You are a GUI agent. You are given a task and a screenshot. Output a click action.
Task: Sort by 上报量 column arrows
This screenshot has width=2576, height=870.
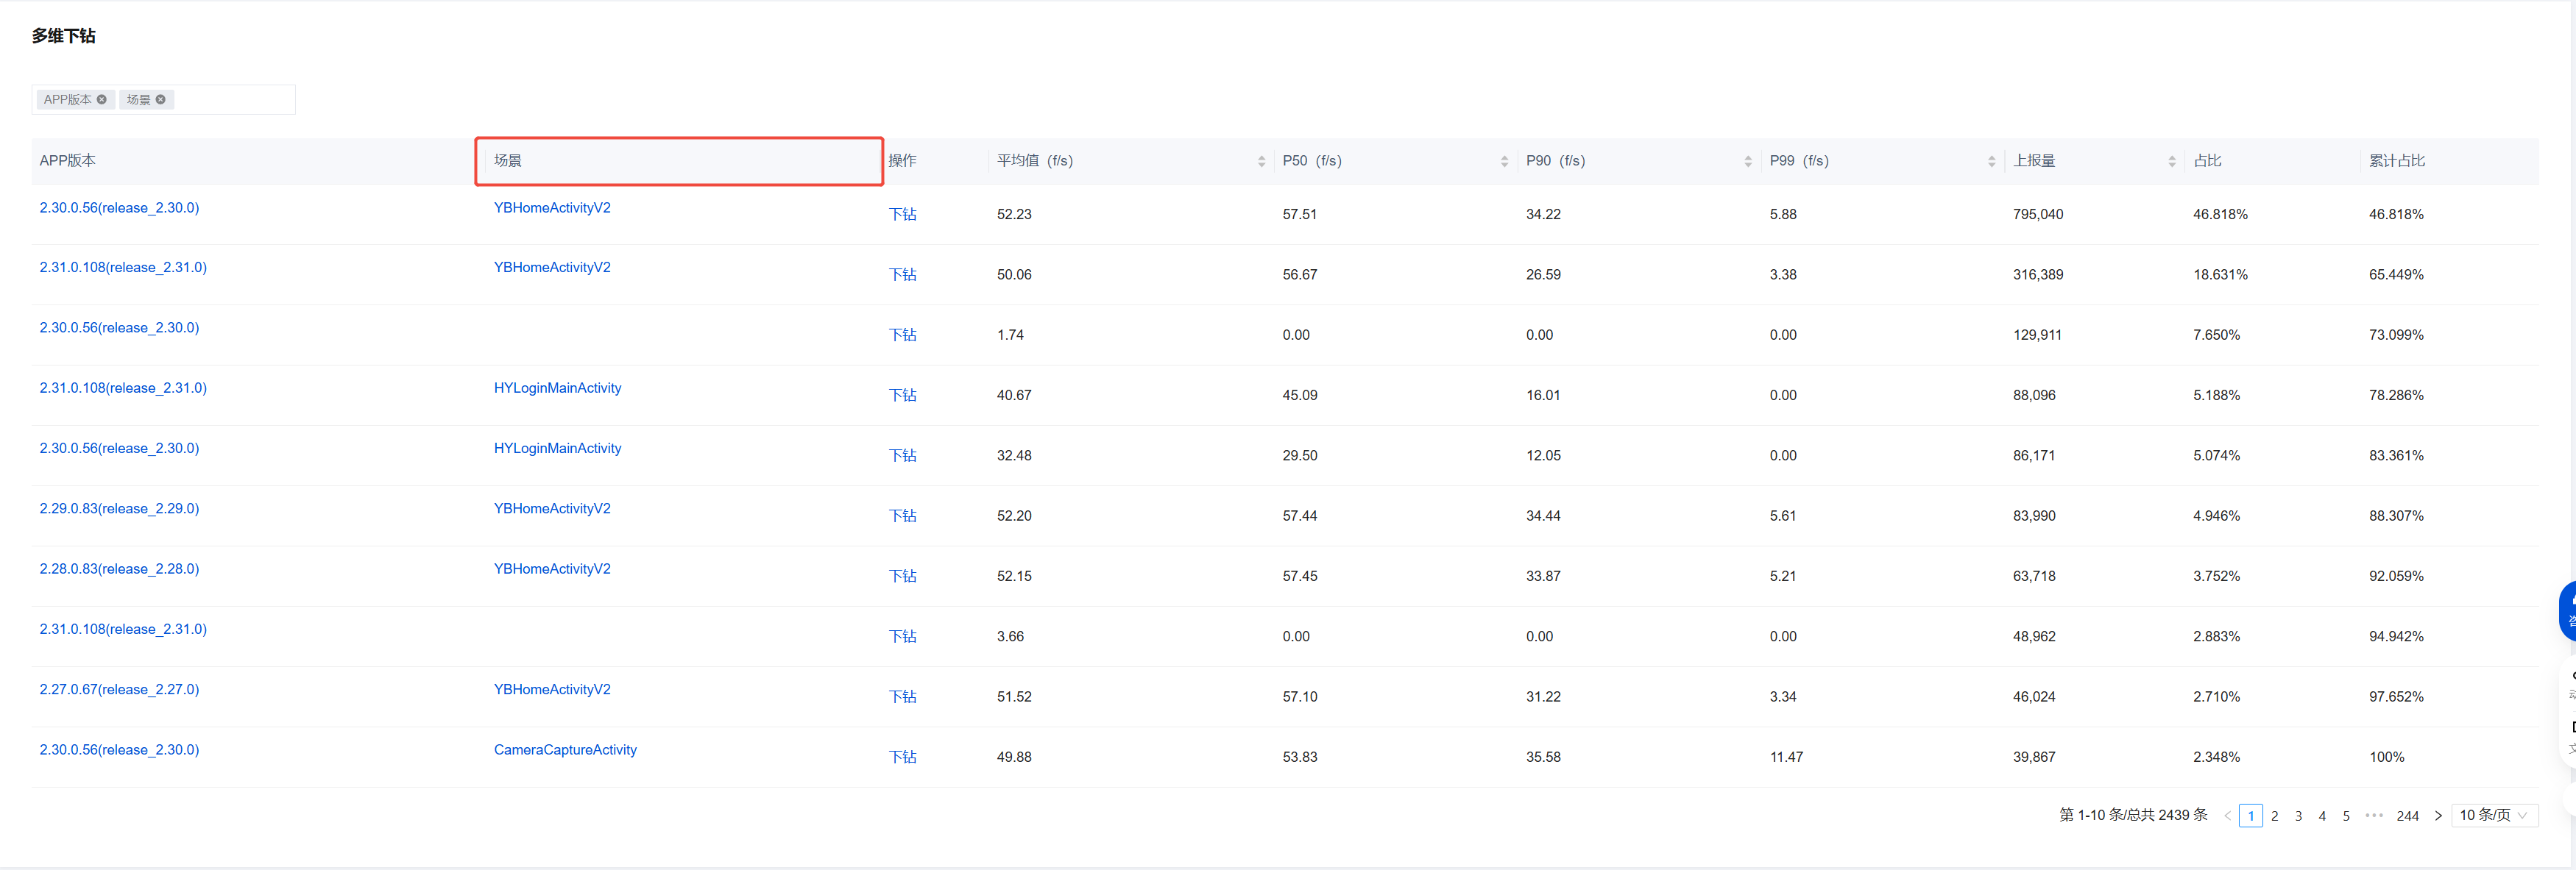[2171, 162]
